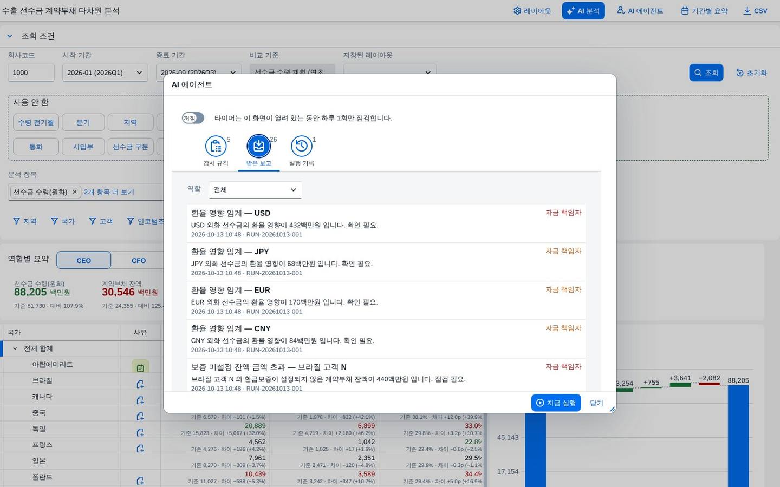Image resolution: width=780 pixels, height=487 pixels.
Task: Switch to the 감시 규칙 tab
Action: (x=216, y=151)
